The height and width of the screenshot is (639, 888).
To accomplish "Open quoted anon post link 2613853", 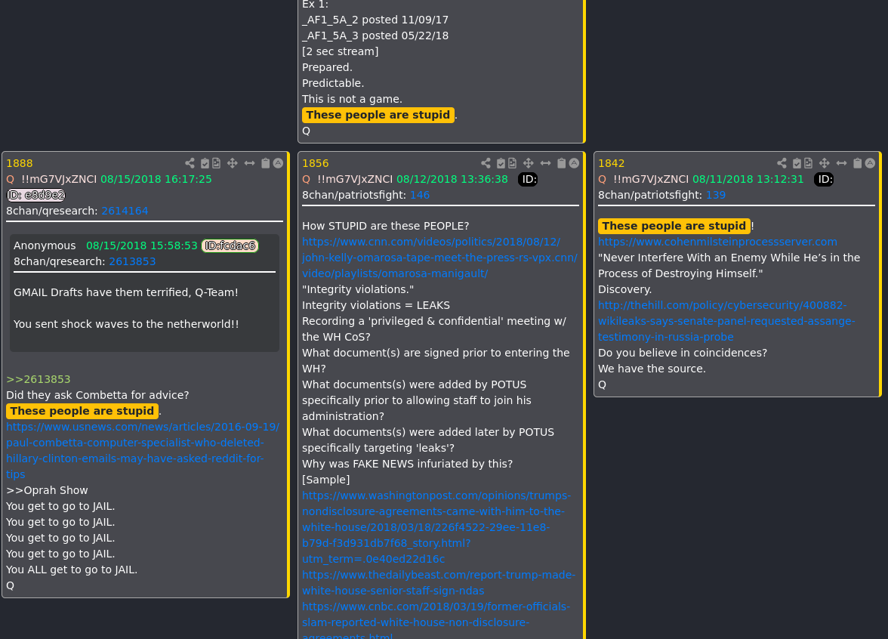I will point(132,261).
